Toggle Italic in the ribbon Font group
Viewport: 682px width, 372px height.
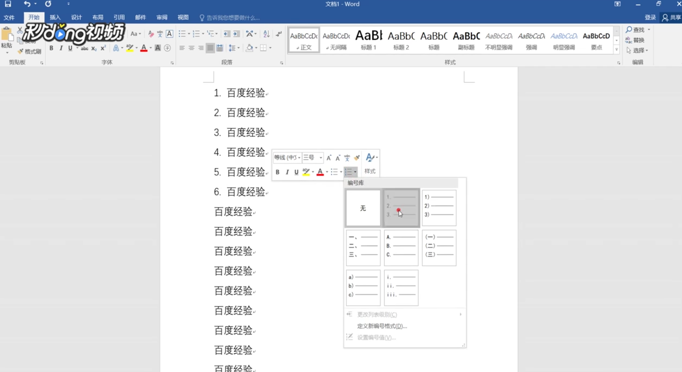(61, 48)
